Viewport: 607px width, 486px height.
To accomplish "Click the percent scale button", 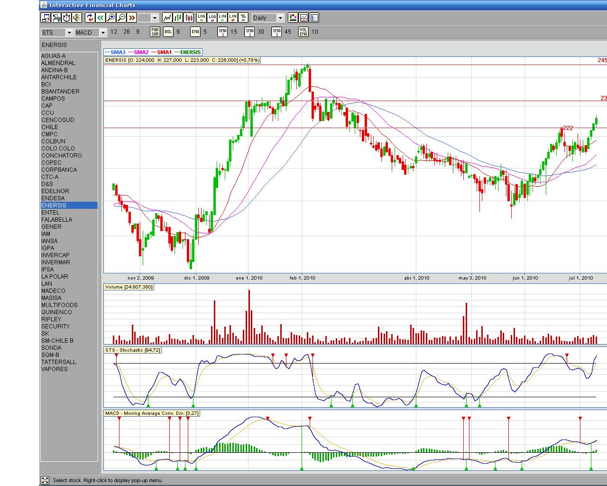I will [243, 18].
